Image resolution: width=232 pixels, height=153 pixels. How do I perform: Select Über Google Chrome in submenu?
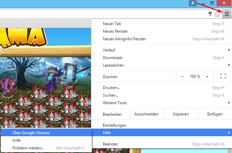coord(46,133)
